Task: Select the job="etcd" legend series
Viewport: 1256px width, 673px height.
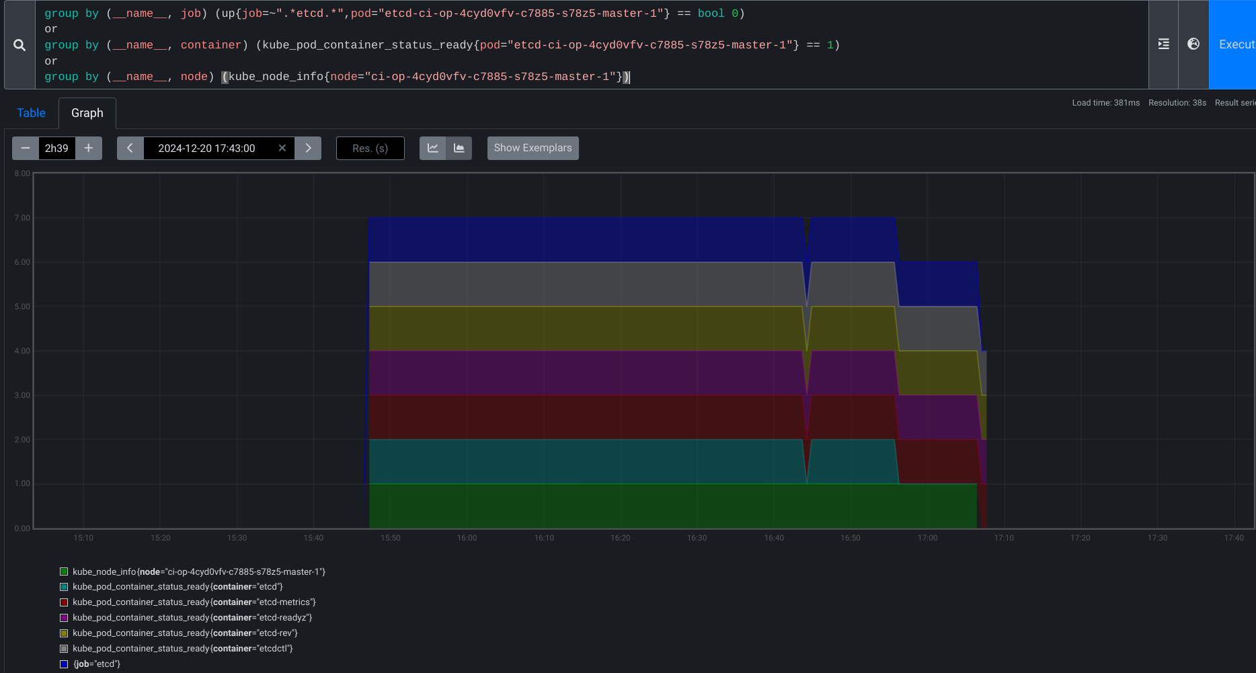Action: (x=97, y=664)
